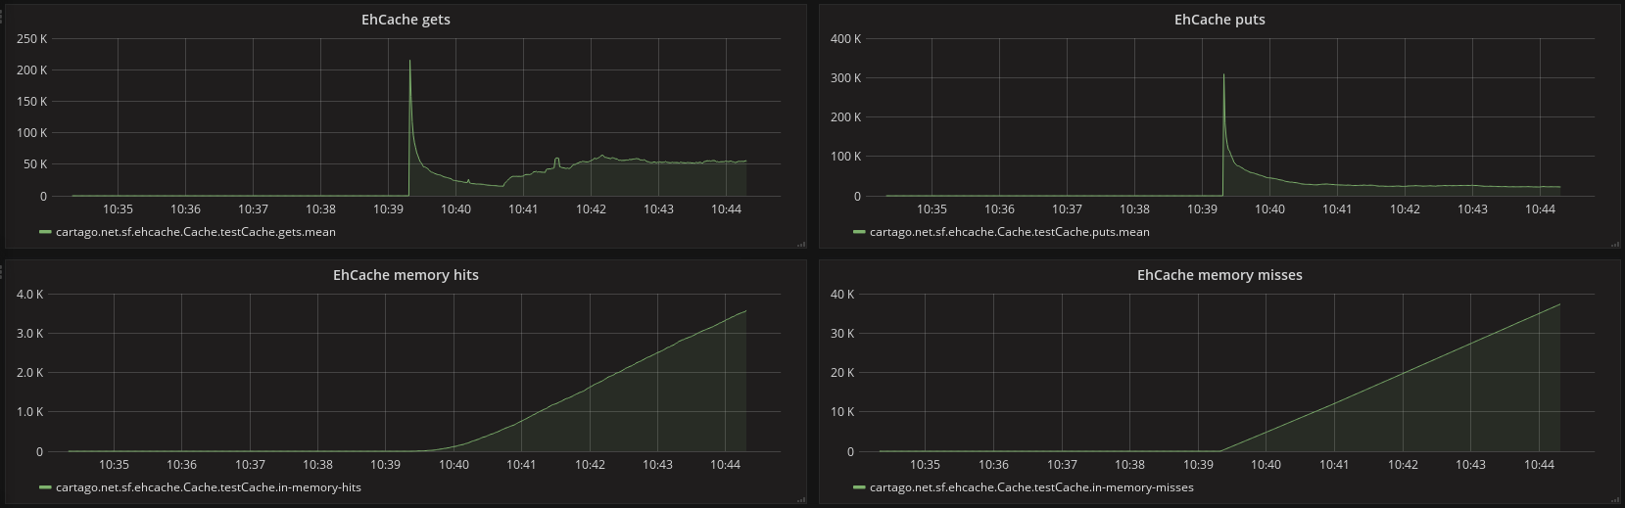Toggle the testCache.puts.mean legend series
1625x508 pixels.
coord(1010,232)
